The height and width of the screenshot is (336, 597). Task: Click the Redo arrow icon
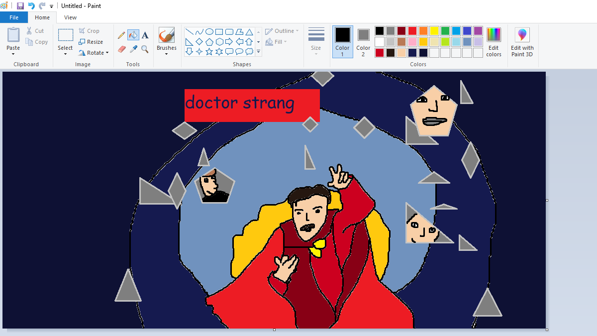click(x=42, y=6)
